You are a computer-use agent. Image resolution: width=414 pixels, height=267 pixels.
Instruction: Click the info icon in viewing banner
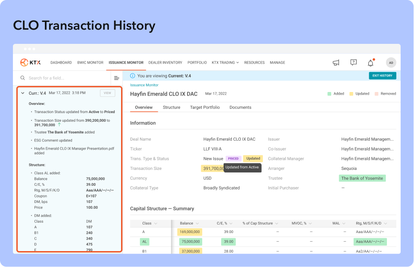132,76
